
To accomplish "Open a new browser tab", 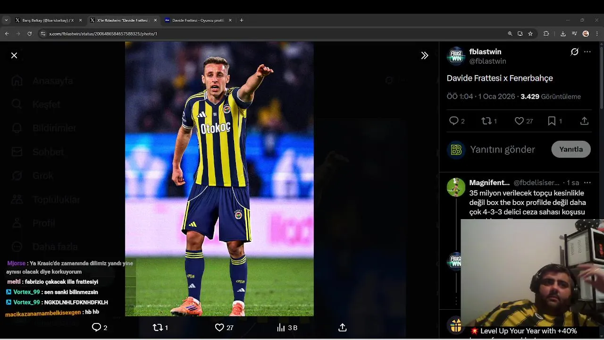I will click(x=242, y=20).
